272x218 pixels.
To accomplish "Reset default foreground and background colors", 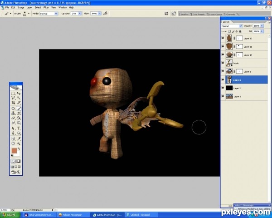I will pos(12,155).
